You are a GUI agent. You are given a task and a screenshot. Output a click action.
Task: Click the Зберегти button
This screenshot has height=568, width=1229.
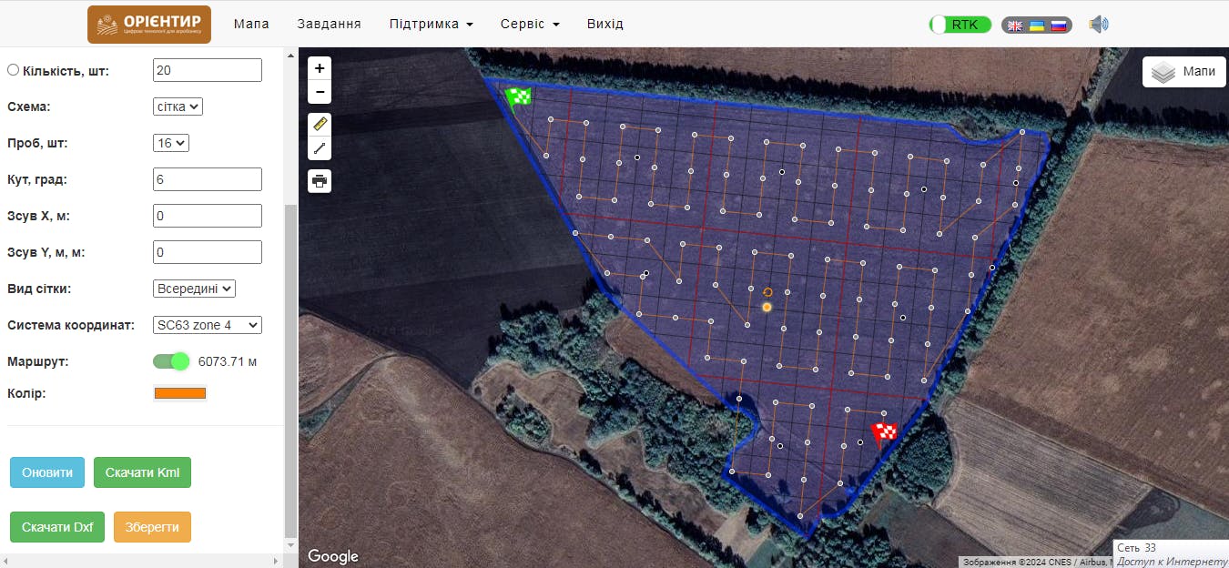pyautogui.click(x=152, y=527)
